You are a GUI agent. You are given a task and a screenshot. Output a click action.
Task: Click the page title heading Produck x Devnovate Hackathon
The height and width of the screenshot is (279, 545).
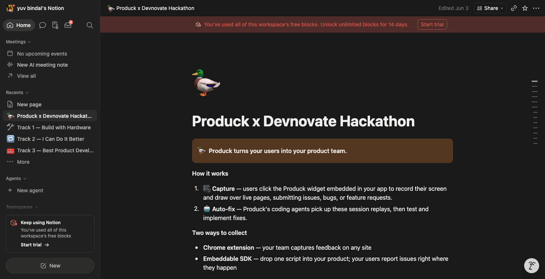(x=303, y=121)
